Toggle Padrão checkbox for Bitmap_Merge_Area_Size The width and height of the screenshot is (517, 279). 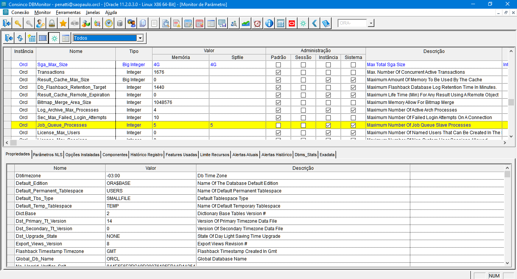tap(278, 102)
